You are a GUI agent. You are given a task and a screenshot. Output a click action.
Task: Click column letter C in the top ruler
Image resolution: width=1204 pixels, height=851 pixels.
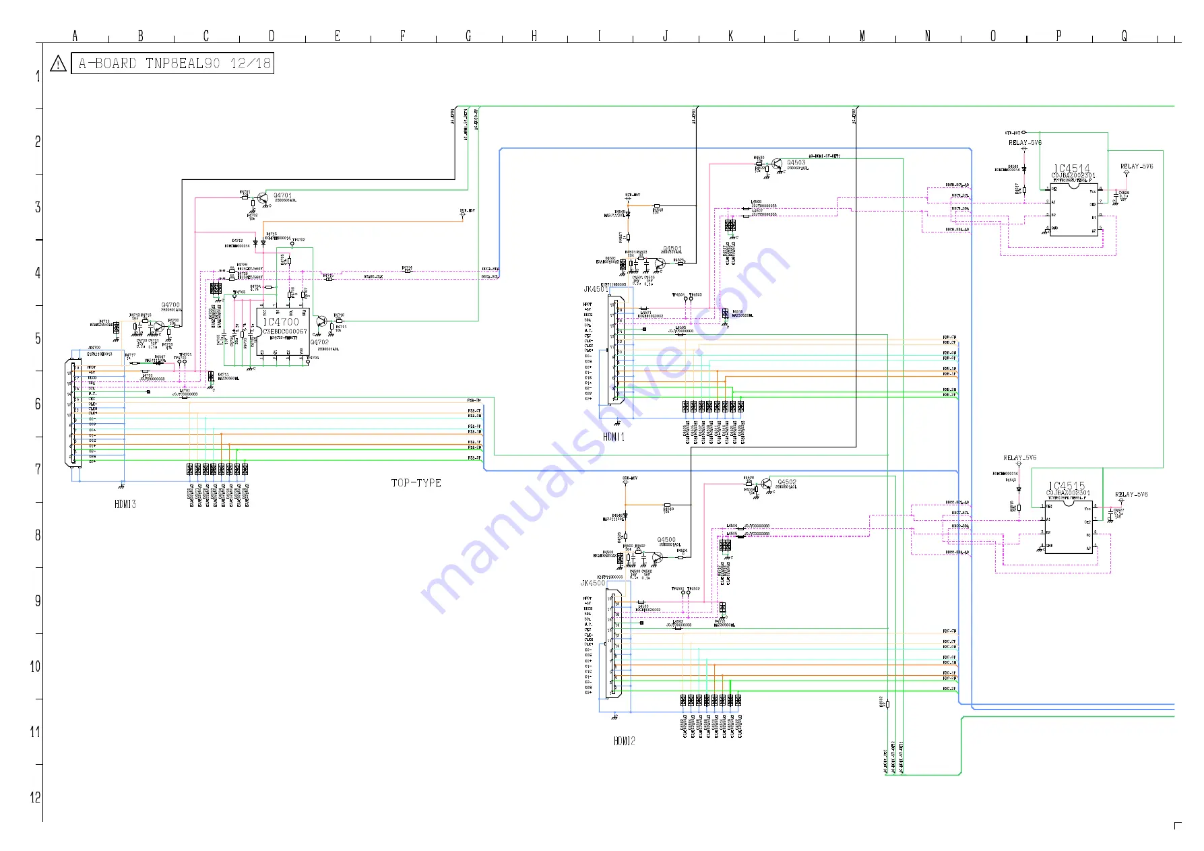(206, 36)
